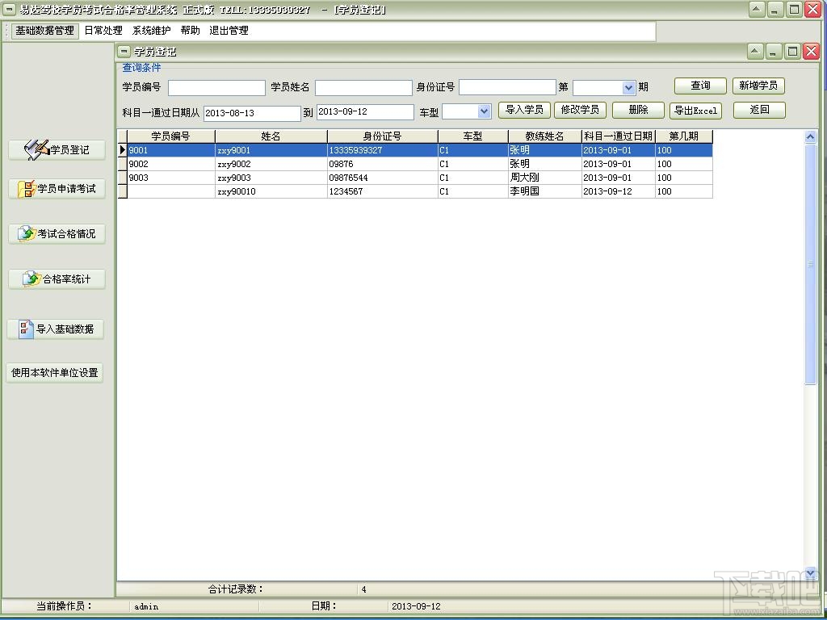
Task: Click the 导入基础数据 sidebar icon
Action: [x=27, y=329]
